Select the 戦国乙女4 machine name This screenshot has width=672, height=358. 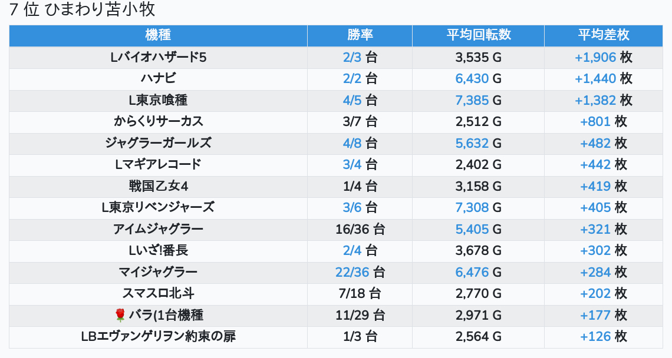tap(158, 187)
